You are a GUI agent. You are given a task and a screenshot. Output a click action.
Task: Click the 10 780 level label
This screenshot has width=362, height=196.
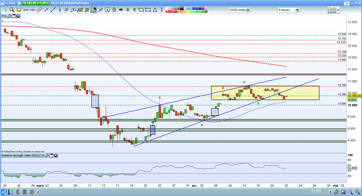point(342,85)
